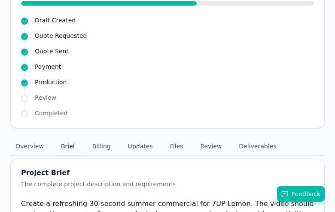Click the Project Brief heading

click(45, 172)
